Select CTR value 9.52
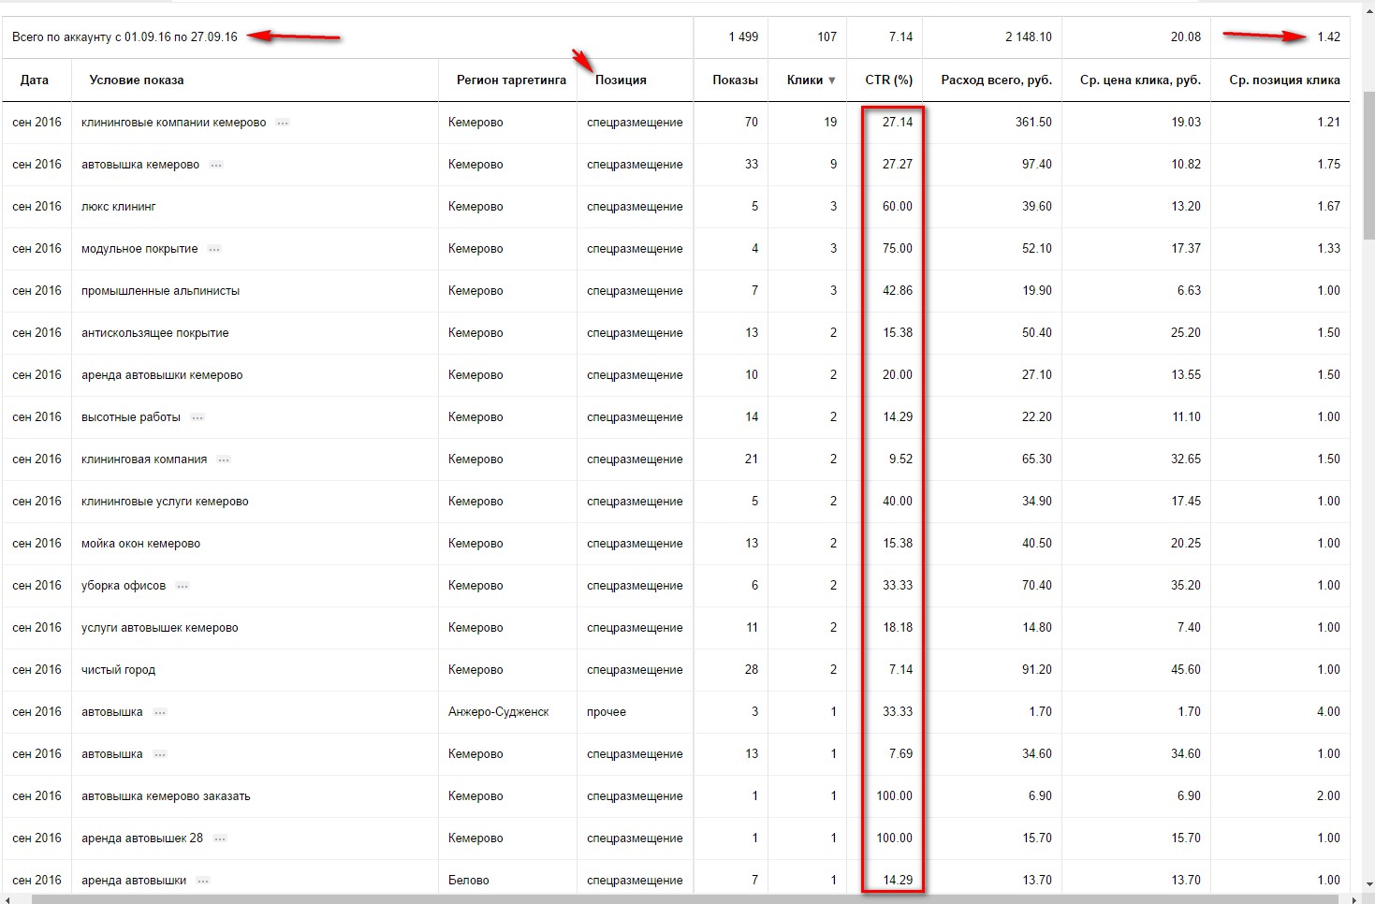This screenshot has width=1375, height=904. pyautogui.click(x=901, y=459)
